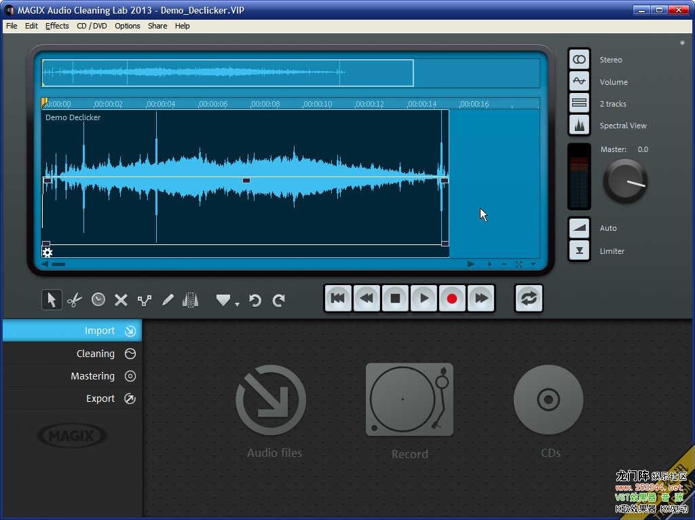Open the large Audio files import icon
695x520 pixels.
click(x=271, y=400)
